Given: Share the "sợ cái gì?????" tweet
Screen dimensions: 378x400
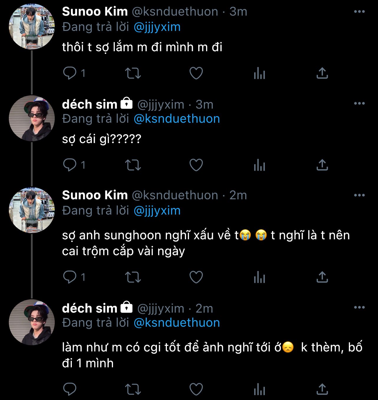Looking at the screenshot, I should tap(322, 165).
